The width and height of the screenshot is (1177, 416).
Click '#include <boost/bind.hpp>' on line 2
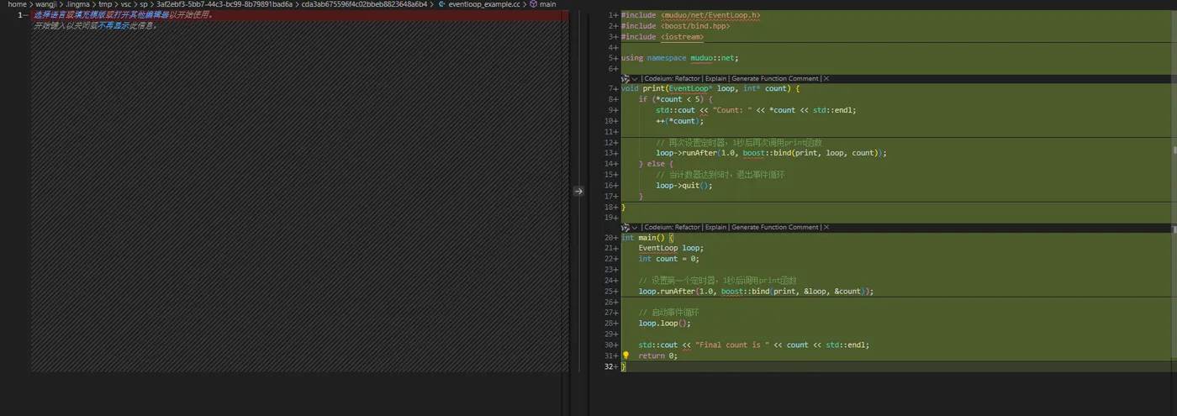[675, 26]
